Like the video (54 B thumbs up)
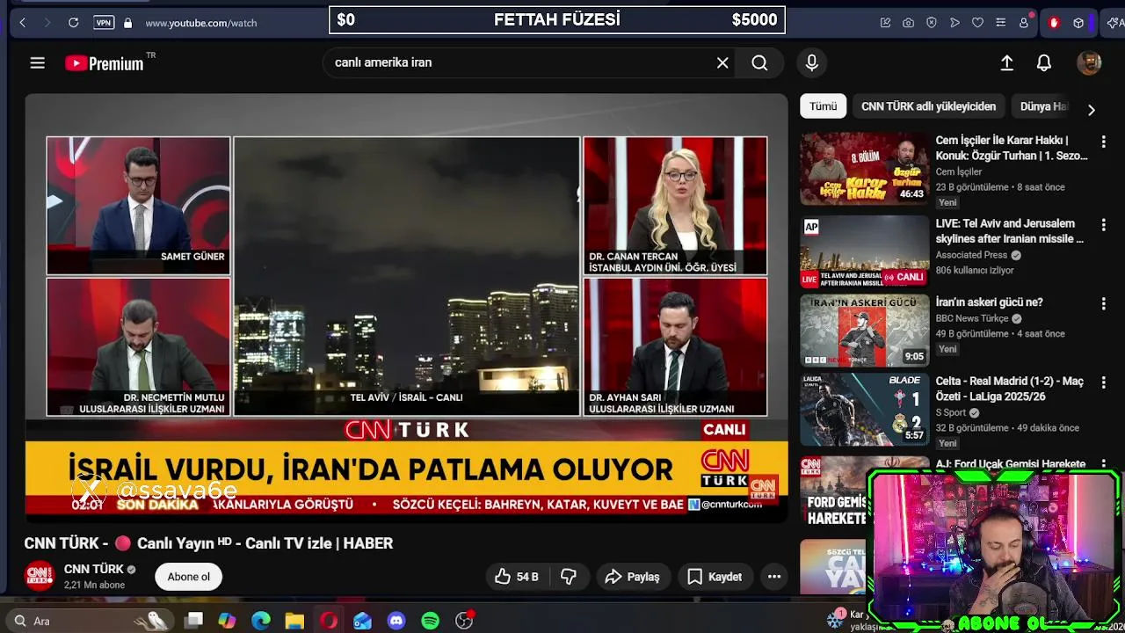 click(x=516, y=577)
